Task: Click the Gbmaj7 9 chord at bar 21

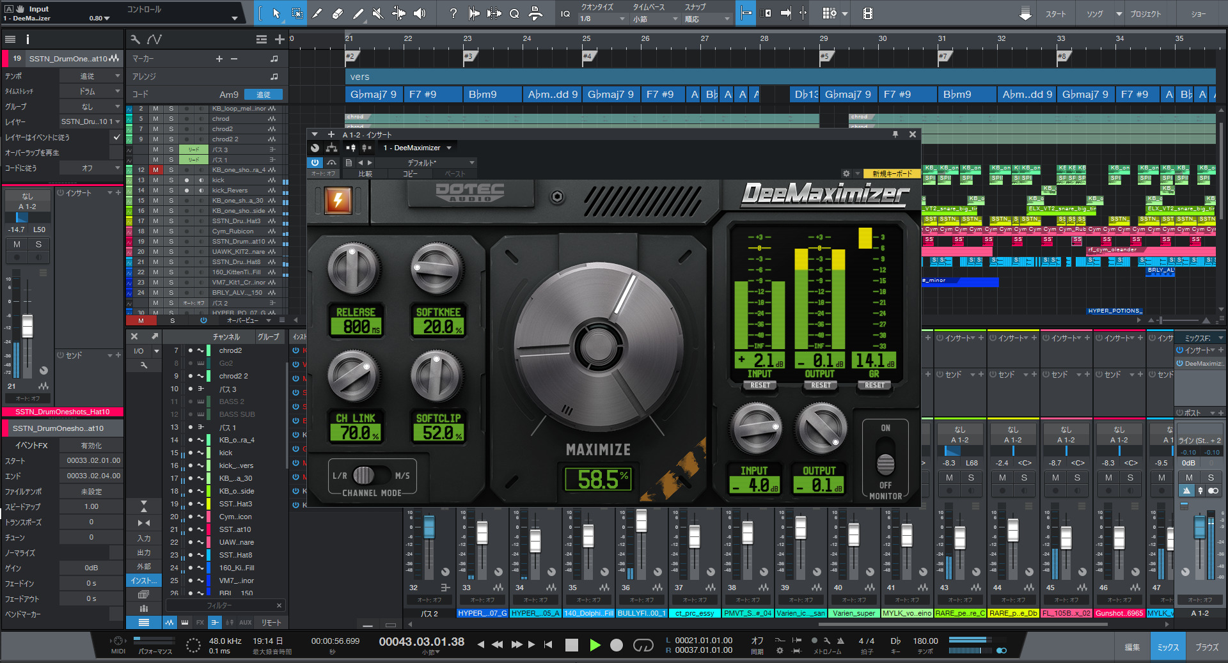Action: 374,94
